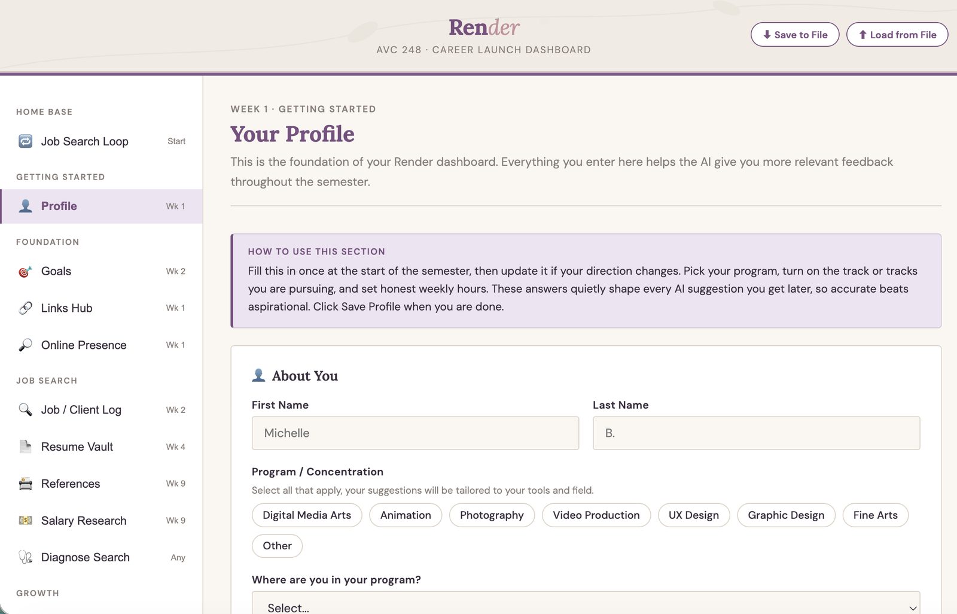Select the Photography concentration chip
The height and width of the screenshot is (614, 957).
click(x=492, y=515)
